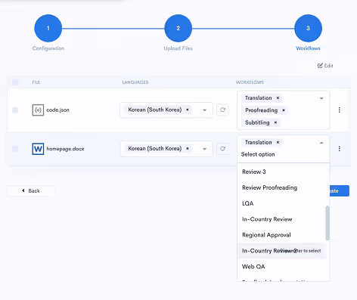This screenshot has height=300, width=357.
Task: Choose LQA from workflow options
Action: [x=281, y=203]
